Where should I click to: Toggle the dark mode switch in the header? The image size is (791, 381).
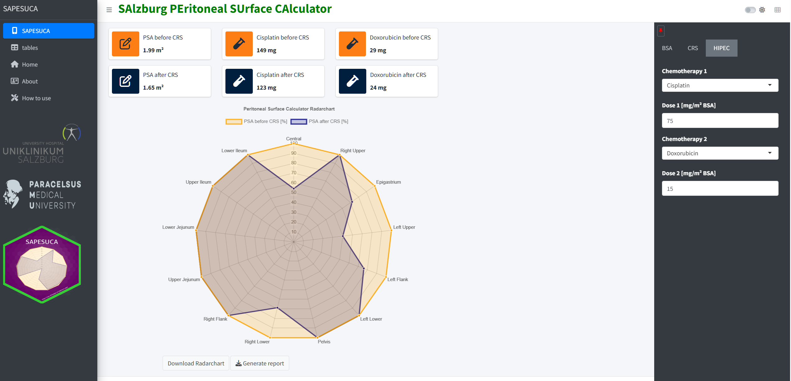tap(750, 10)
